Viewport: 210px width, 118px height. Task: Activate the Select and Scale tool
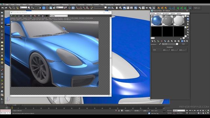coord(51,8)
